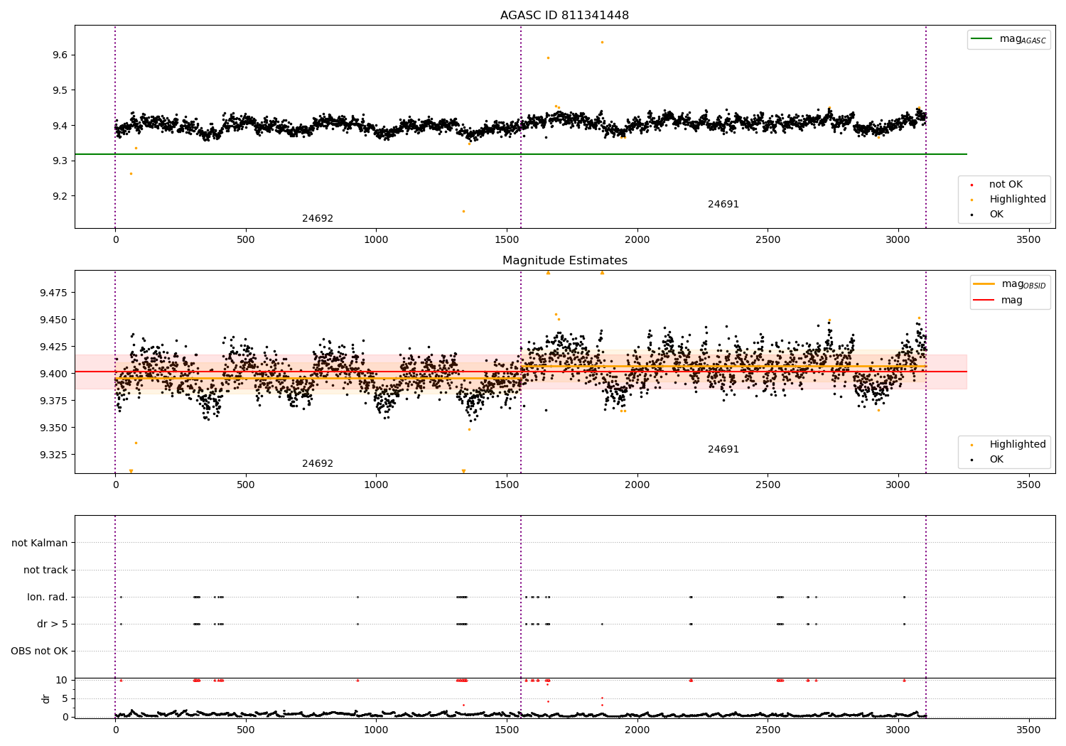This screenshot has width=1066, height=746.
Task: Click the 2500 x-axis tick in bottom plot
Action: tap(768, 730)
